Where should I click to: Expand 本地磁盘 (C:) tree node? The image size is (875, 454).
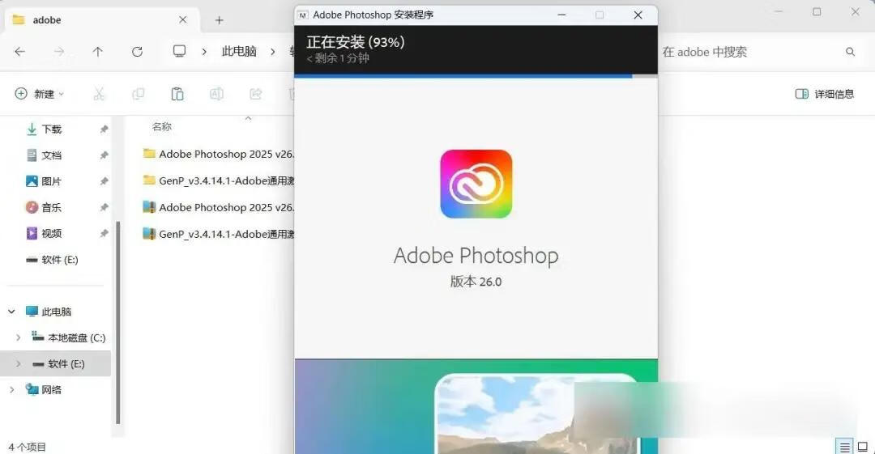(19, 337)
